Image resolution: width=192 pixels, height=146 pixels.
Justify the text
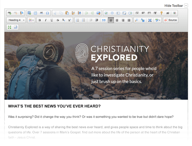click(129, 20)
